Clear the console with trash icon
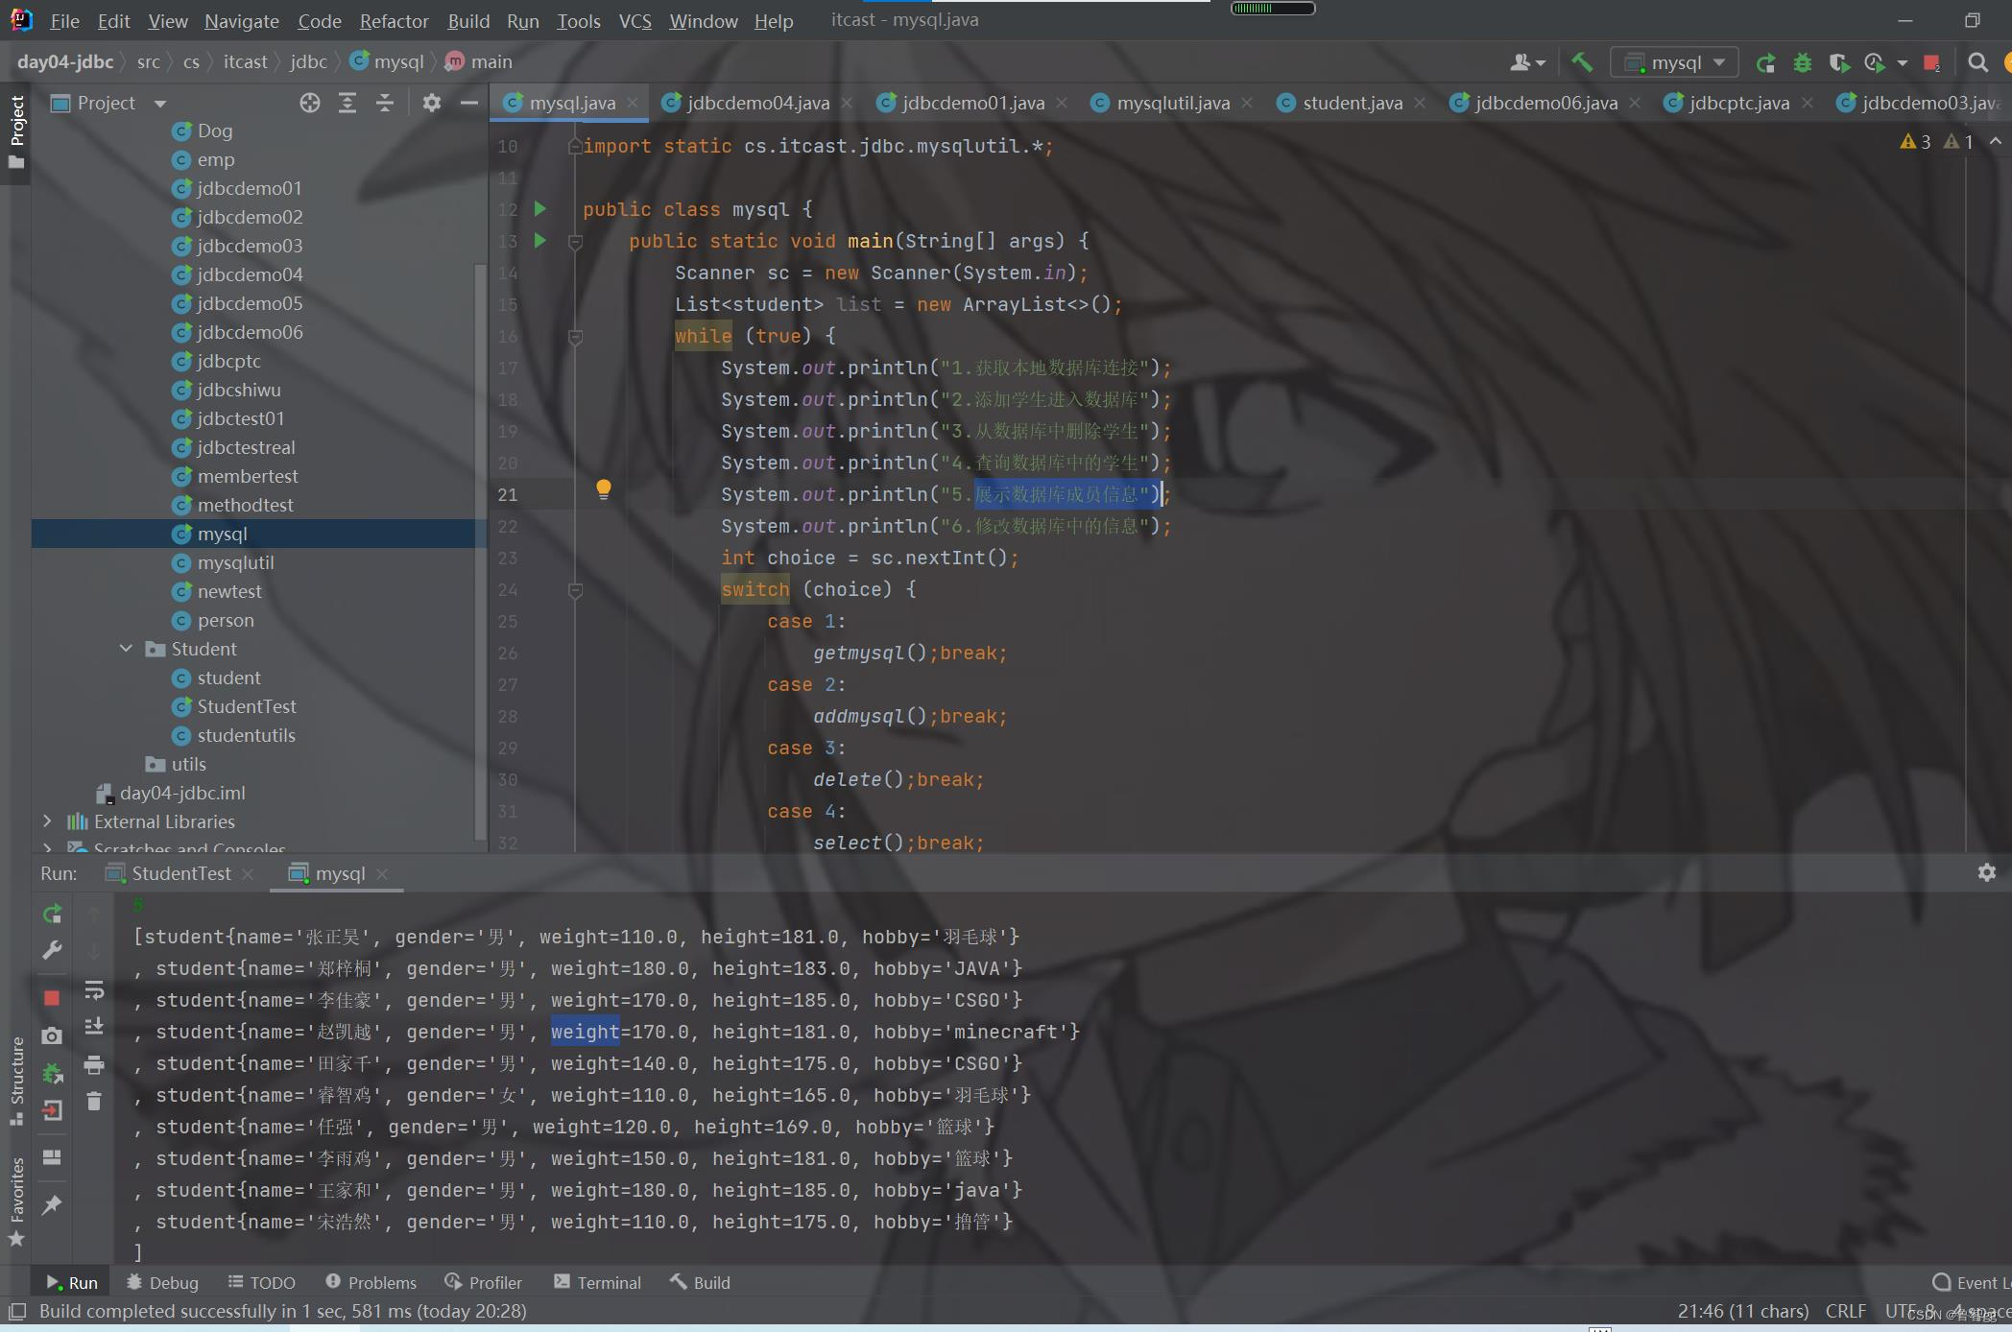This screenshot has width=2012, height=1332. [94, 1102]
